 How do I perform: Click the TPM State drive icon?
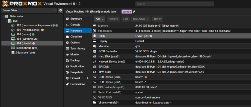[x=94, y=72]
